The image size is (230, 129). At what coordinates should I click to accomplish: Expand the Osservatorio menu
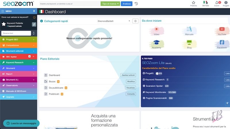18,85
